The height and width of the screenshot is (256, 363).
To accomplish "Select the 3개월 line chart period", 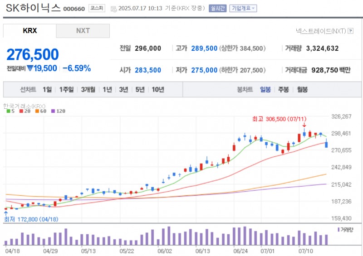I will point(88,90).
